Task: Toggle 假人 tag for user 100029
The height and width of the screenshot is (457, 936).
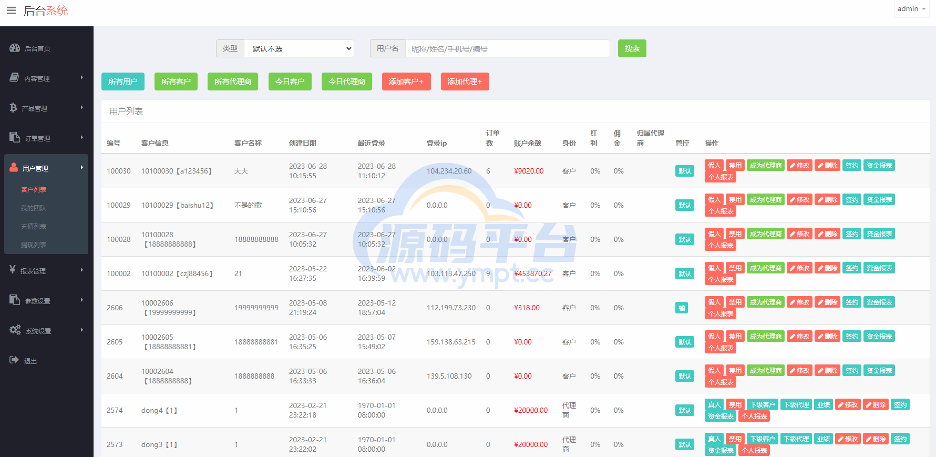Action: coord(714,199)
